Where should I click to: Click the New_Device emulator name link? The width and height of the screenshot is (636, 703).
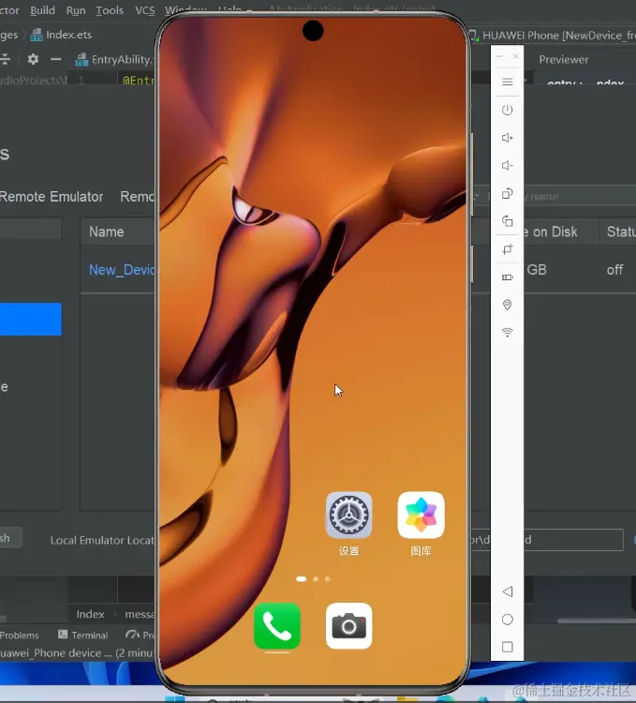coord(122,270)
